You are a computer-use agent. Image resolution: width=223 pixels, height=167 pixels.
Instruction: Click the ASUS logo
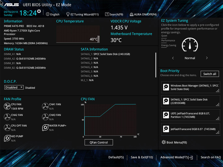tap(11, 5)
